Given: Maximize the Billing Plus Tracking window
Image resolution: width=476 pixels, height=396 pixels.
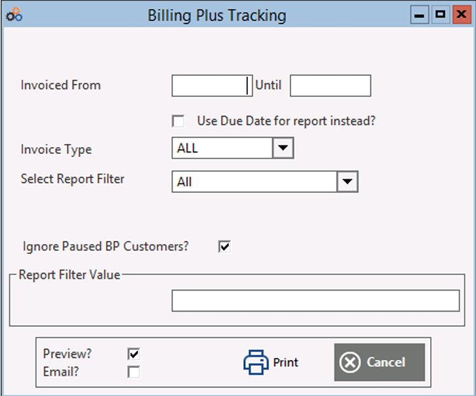Looking at the screenshot, I should click(441, 14).
